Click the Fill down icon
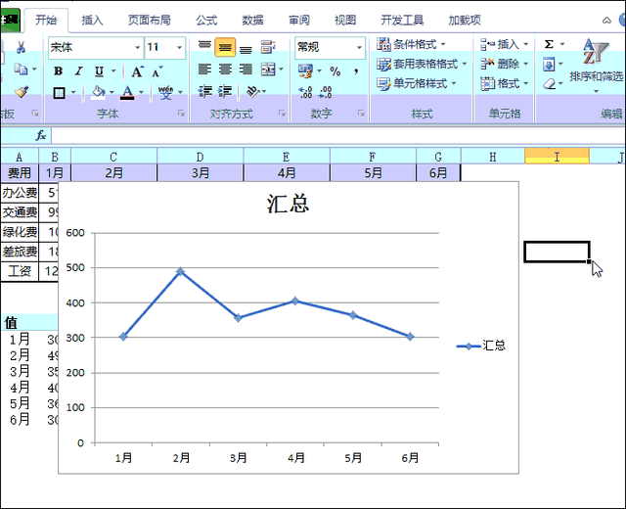Image resolution: width=626 pixels, height=509 pixels. tap(549, 64)
